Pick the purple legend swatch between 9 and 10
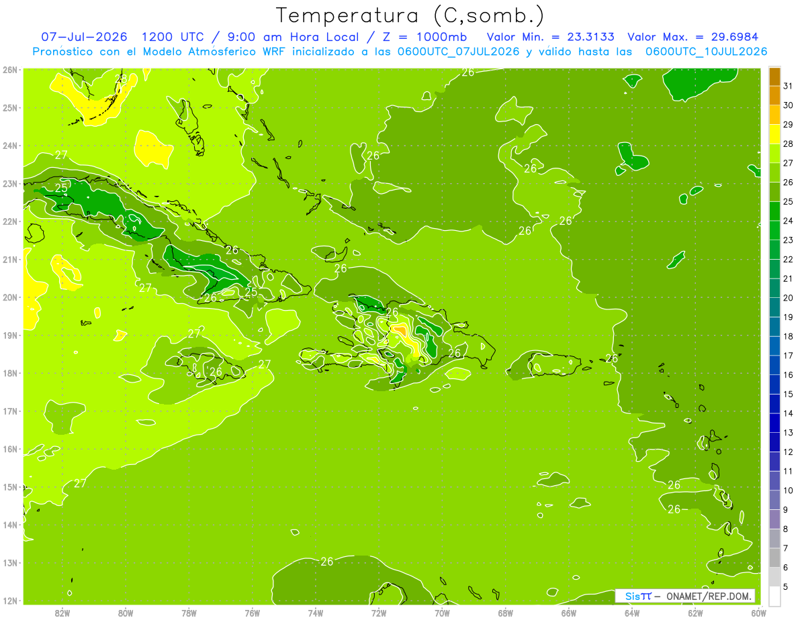The image size is (806, 622). (x=774, y=501)
